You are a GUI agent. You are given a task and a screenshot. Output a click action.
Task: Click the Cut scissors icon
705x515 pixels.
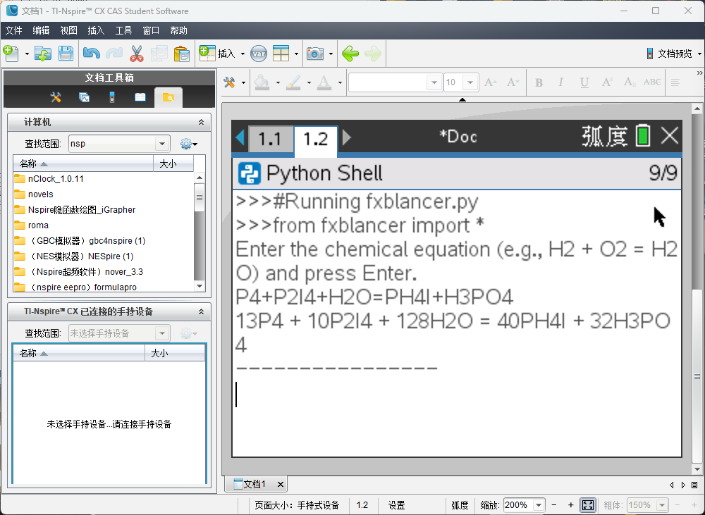pyautogui.click(x=137, y=54)
